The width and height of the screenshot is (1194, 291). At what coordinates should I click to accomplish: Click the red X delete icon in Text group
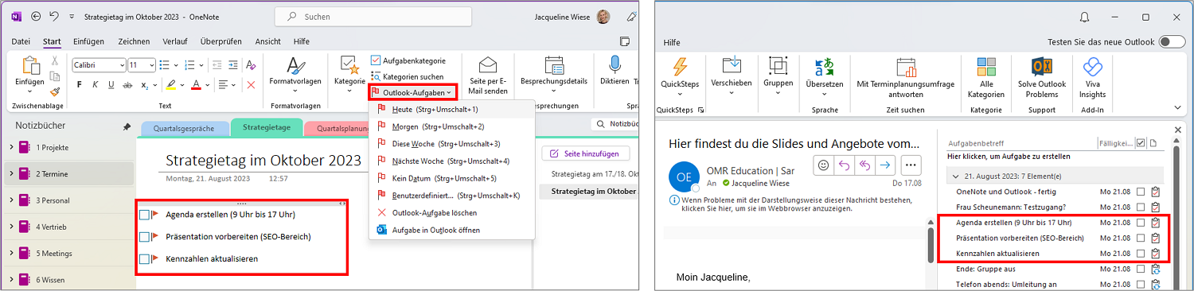click(x=251, y=85)
